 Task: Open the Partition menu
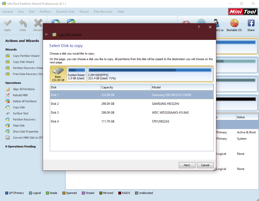(45, 12)
